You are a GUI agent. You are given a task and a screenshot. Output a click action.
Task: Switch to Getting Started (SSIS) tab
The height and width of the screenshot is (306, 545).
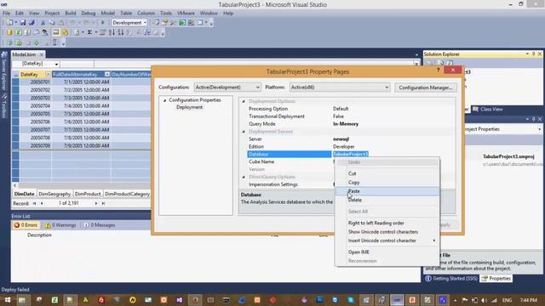[451, 279]
